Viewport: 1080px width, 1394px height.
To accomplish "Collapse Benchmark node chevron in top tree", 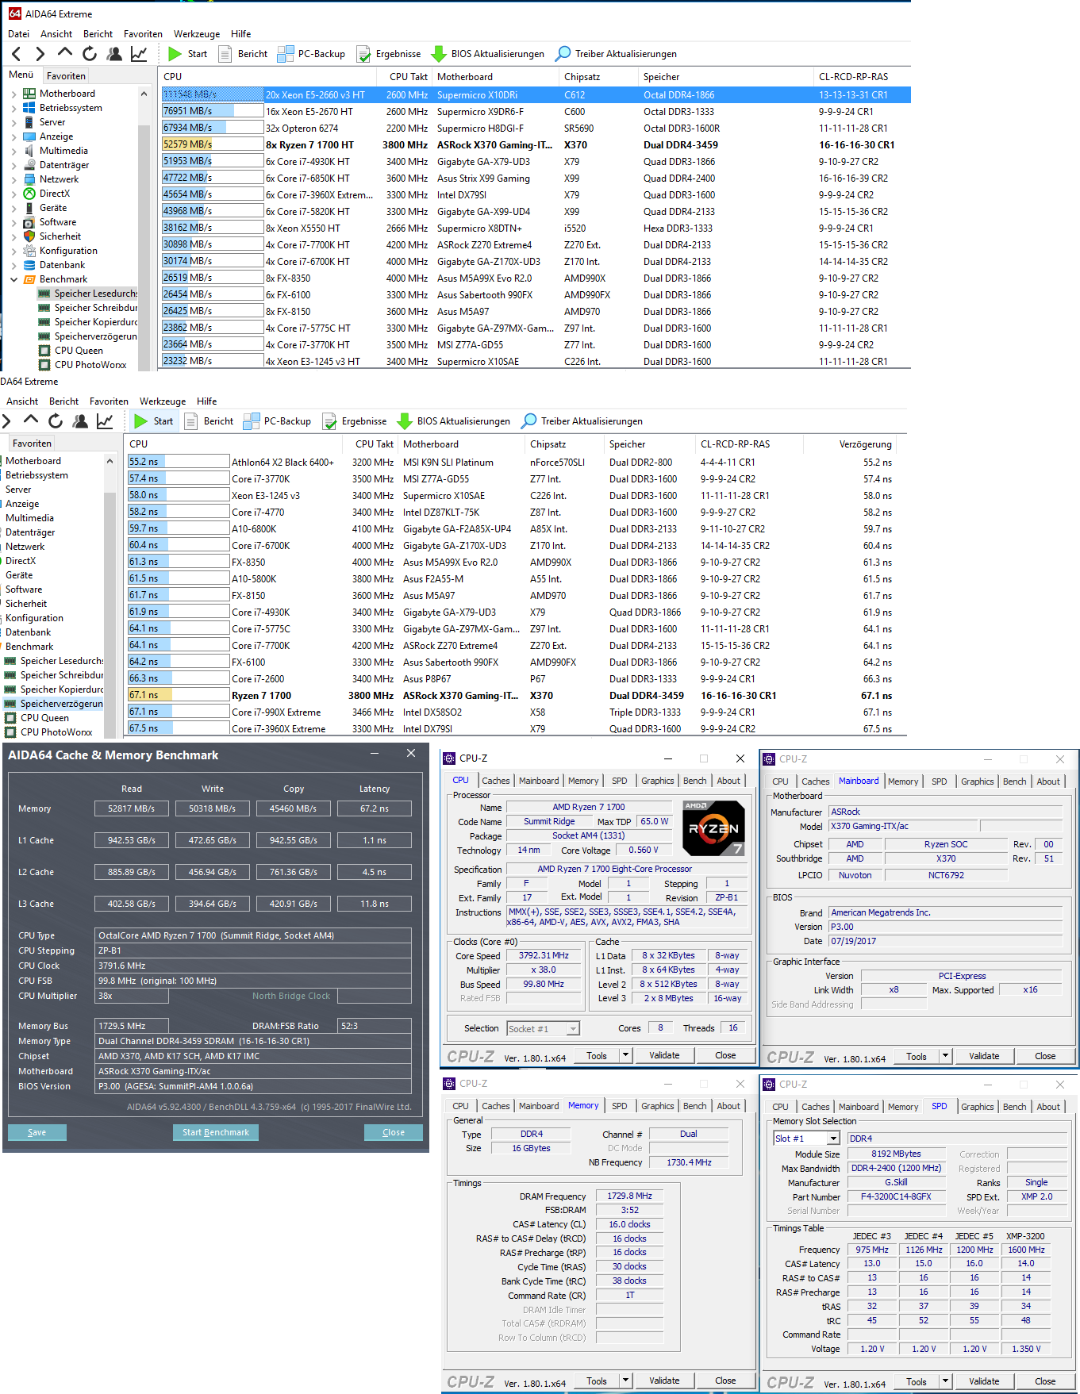I will point(13,279).
